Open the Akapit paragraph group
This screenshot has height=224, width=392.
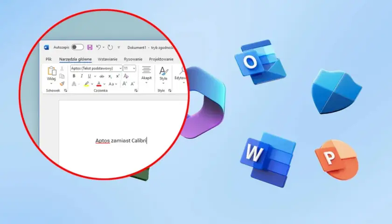click(x=147, y=75)
